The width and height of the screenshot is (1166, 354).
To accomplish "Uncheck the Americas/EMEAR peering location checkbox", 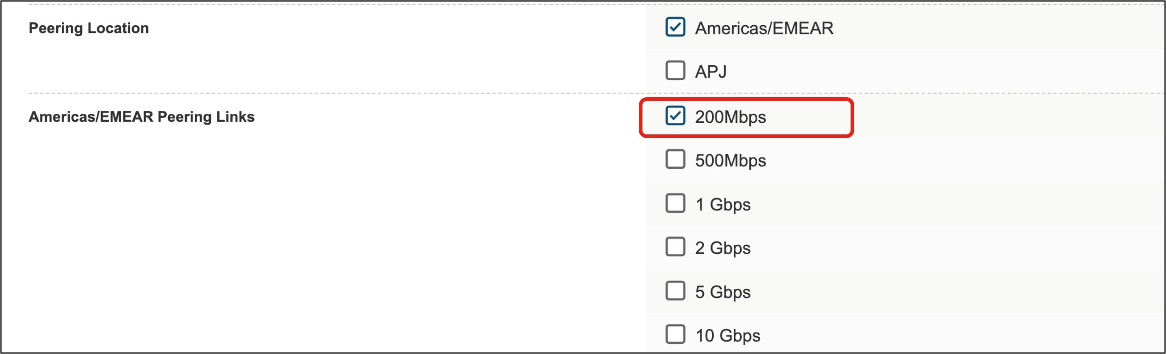I will [x=675, y=27].
